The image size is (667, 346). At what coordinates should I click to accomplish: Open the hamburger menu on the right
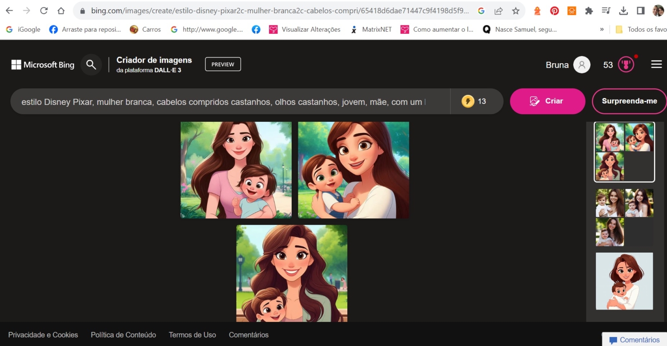[x=656, y=64]
